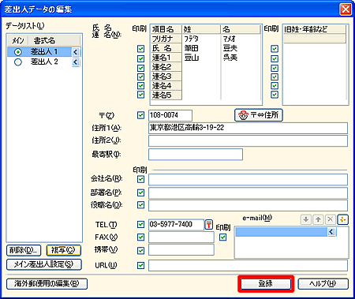Click the 部署名 department field
The width and height of the screenshot is (355, 299).
click(x=248, y=193)
